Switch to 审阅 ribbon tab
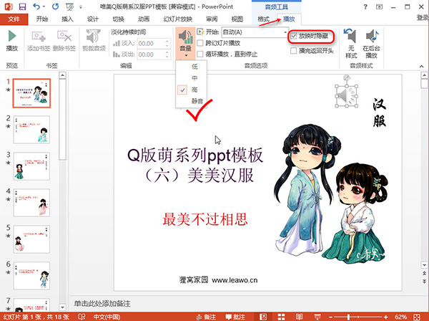This screenshot has width=429, height=321. click(x=212, y=19)
